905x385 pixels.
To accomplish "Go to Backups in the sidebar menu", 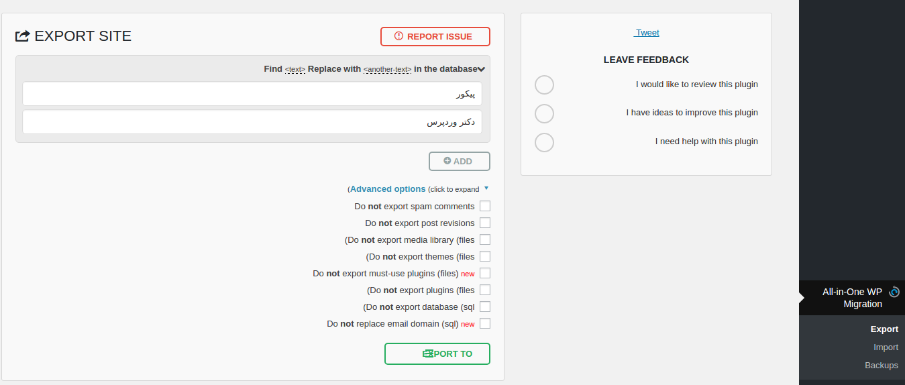I will tap(882, 366).
